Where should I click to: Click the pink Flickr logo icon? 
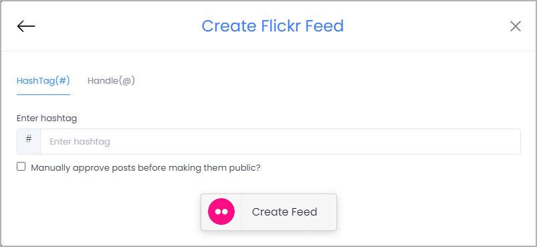tap(221, 212)
